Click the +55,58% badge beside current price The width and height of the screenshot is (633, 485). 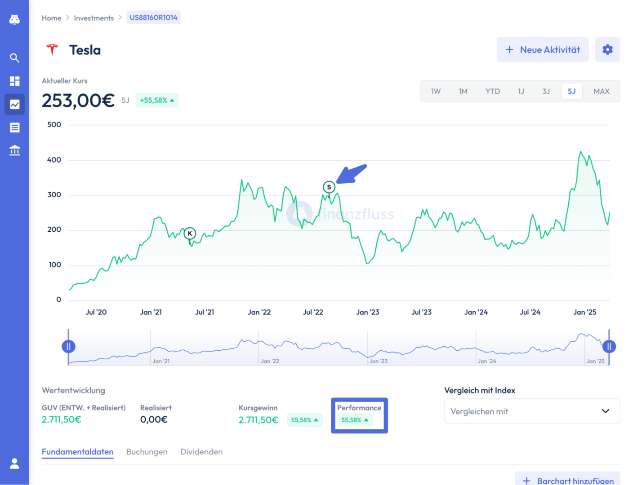pyautogui.click(x=157, y=100)
